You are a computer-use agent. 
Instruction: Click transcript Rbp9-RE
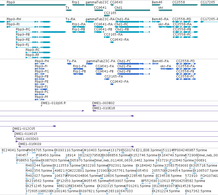(x=33, y=42)
